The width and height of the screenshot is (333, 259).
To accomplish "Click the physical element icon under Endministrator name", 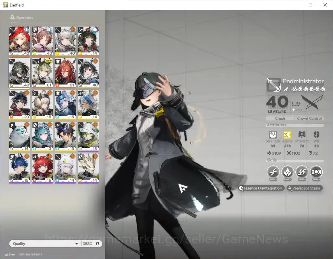I will click(x=286, y=89).
